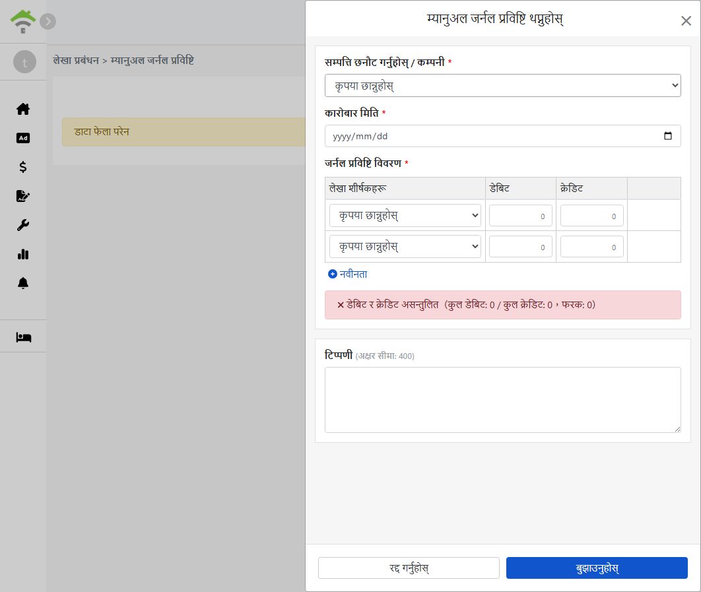This screenshot has height=592, width=701.
Task: Open second row लेखा शीर्षक dropdown
Action: 405,246
